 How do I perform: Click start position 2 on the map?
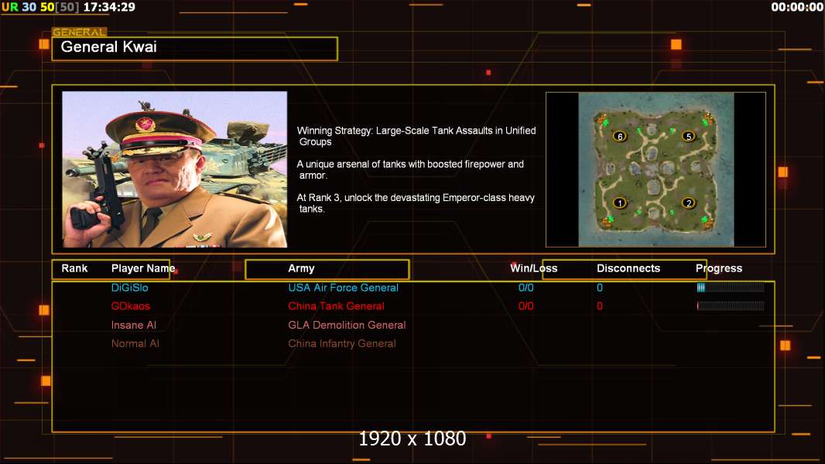coord(688,203)
